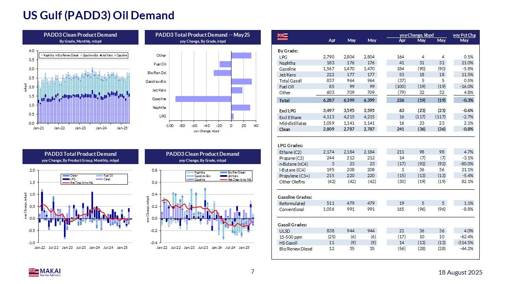The width and height of the screenshot is (505, 284).
Task: Click the Gasoline bar in the yoy bar chart
Action: pos(203,99)
